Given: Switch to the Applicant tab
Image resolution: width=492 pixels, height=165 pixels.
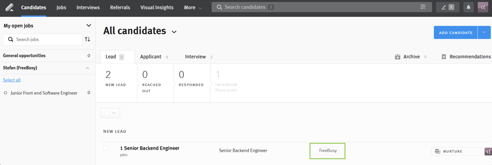Looking at the screenshot, I should tap(154, 57).
